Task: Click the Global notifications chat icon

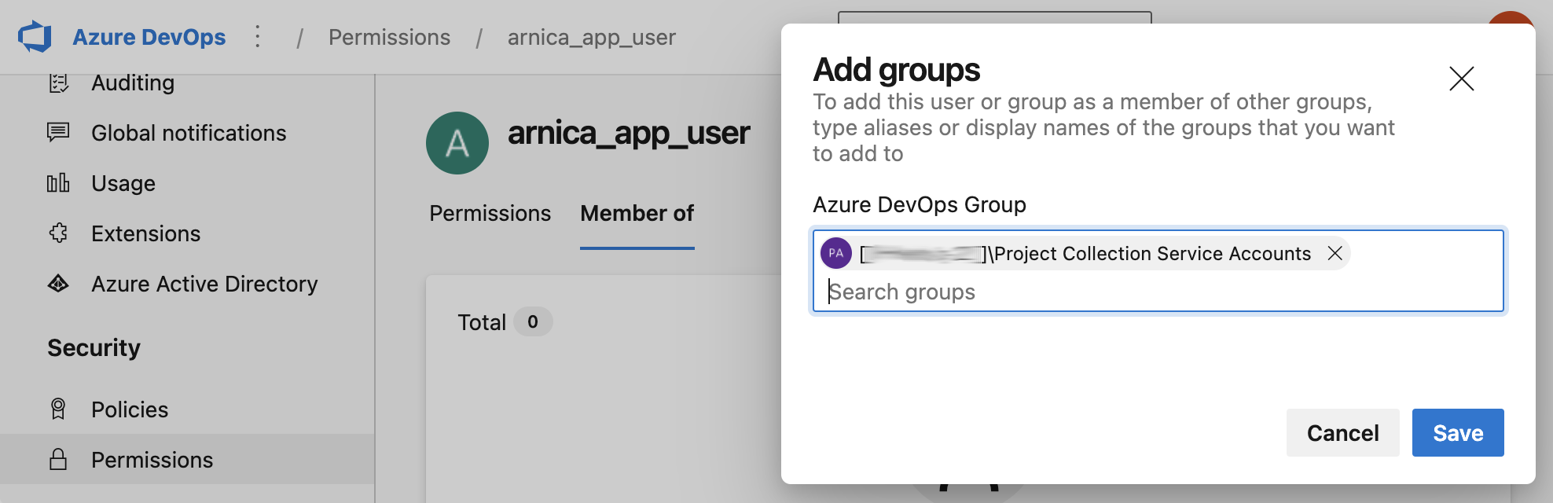Action: (x=58, y=133)
